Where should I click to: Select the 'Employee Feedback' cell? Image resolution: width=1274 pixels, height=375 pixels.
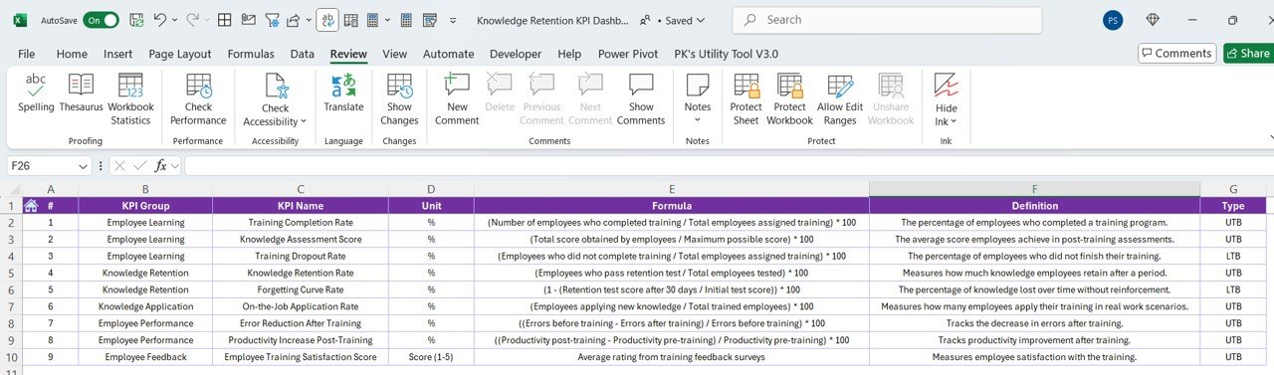tap(145, 356)
